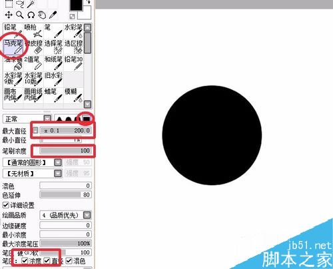The width and height of the screenshot is (333, 269).
Task: Select the hand pan tool
Action: coord(42,15)
